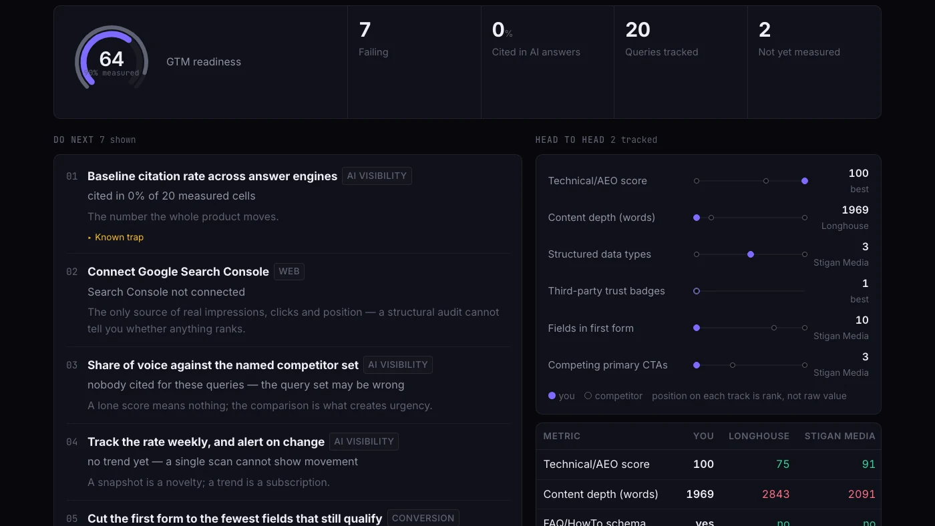The height and width of the screenshot is (526, 935).
Task: Click Longhouse's red 2843 word count cell
Action: coord(776,494)
